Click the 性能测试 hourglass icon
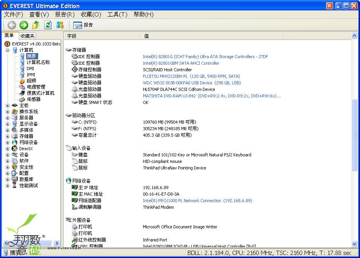Screen dimensions: 360x258 (x=15, y=186)
